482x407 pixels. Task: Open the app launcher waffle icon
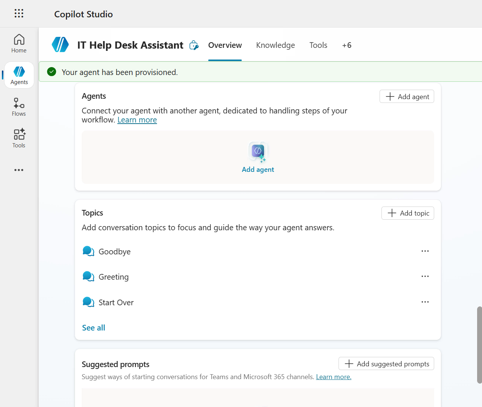(x=19, y=14)
